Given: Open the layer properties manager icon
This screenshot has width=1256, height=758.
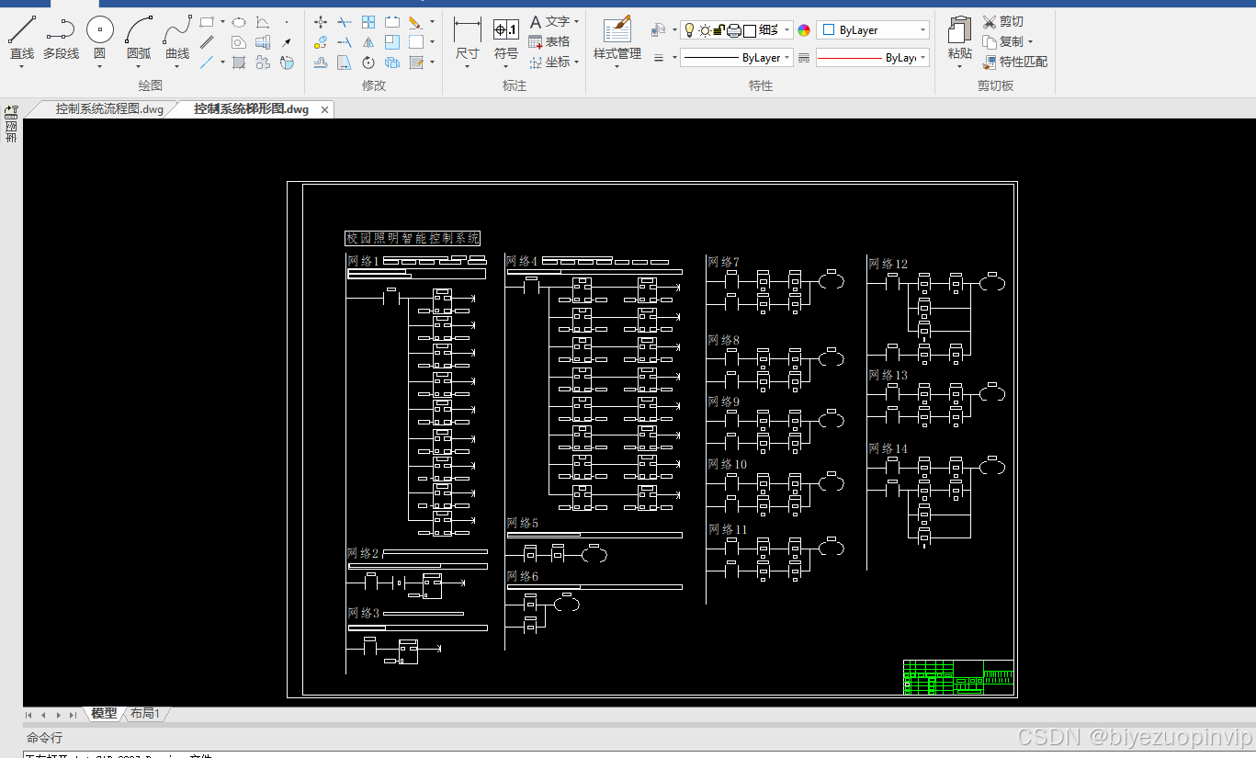Looking at the screenshot, I should click(658, 30).
